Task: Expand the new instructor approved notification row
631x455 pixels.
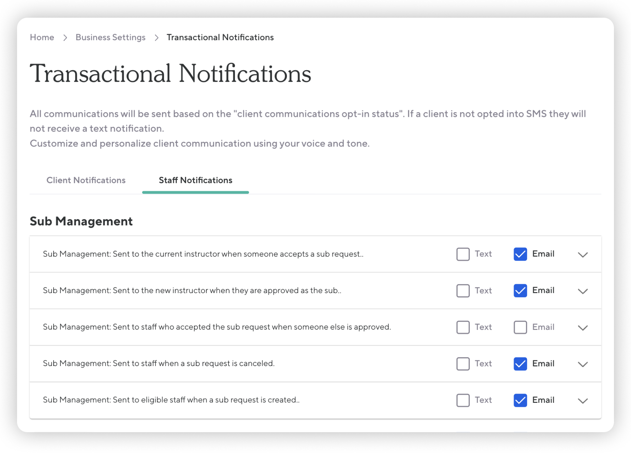Action: pos(583,291)
